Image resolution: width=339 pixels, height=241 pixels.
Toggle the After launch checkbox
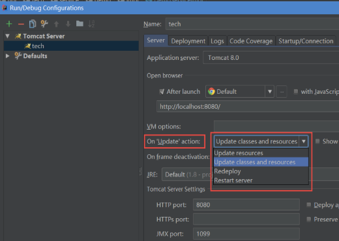coord(162,92)
